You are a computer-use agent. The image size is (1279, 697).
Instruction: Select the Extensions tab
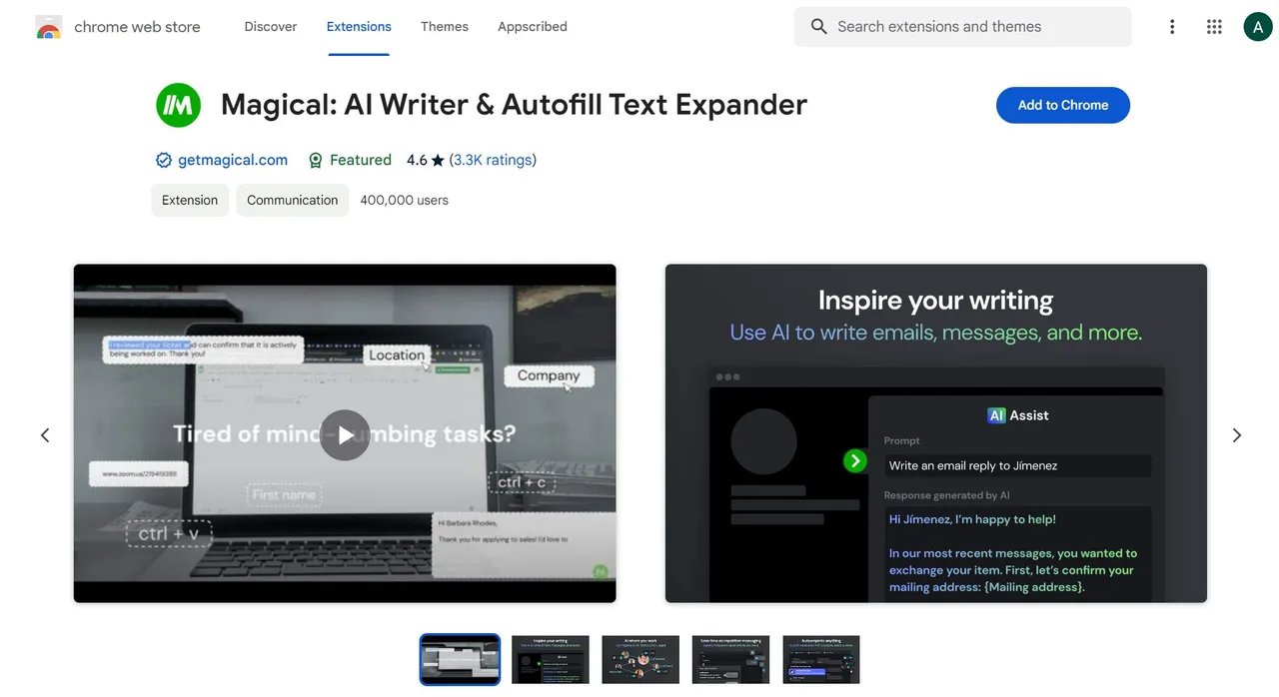(359, 27)
